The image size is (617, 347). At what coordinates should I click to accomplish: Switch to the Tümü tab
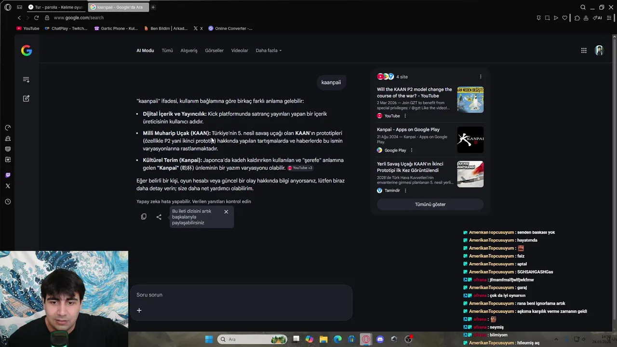(x=167, y=51)
